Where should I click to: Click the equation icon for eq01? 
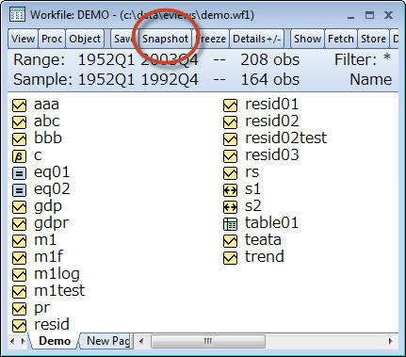pyautogui.click(x=19, y=173)
